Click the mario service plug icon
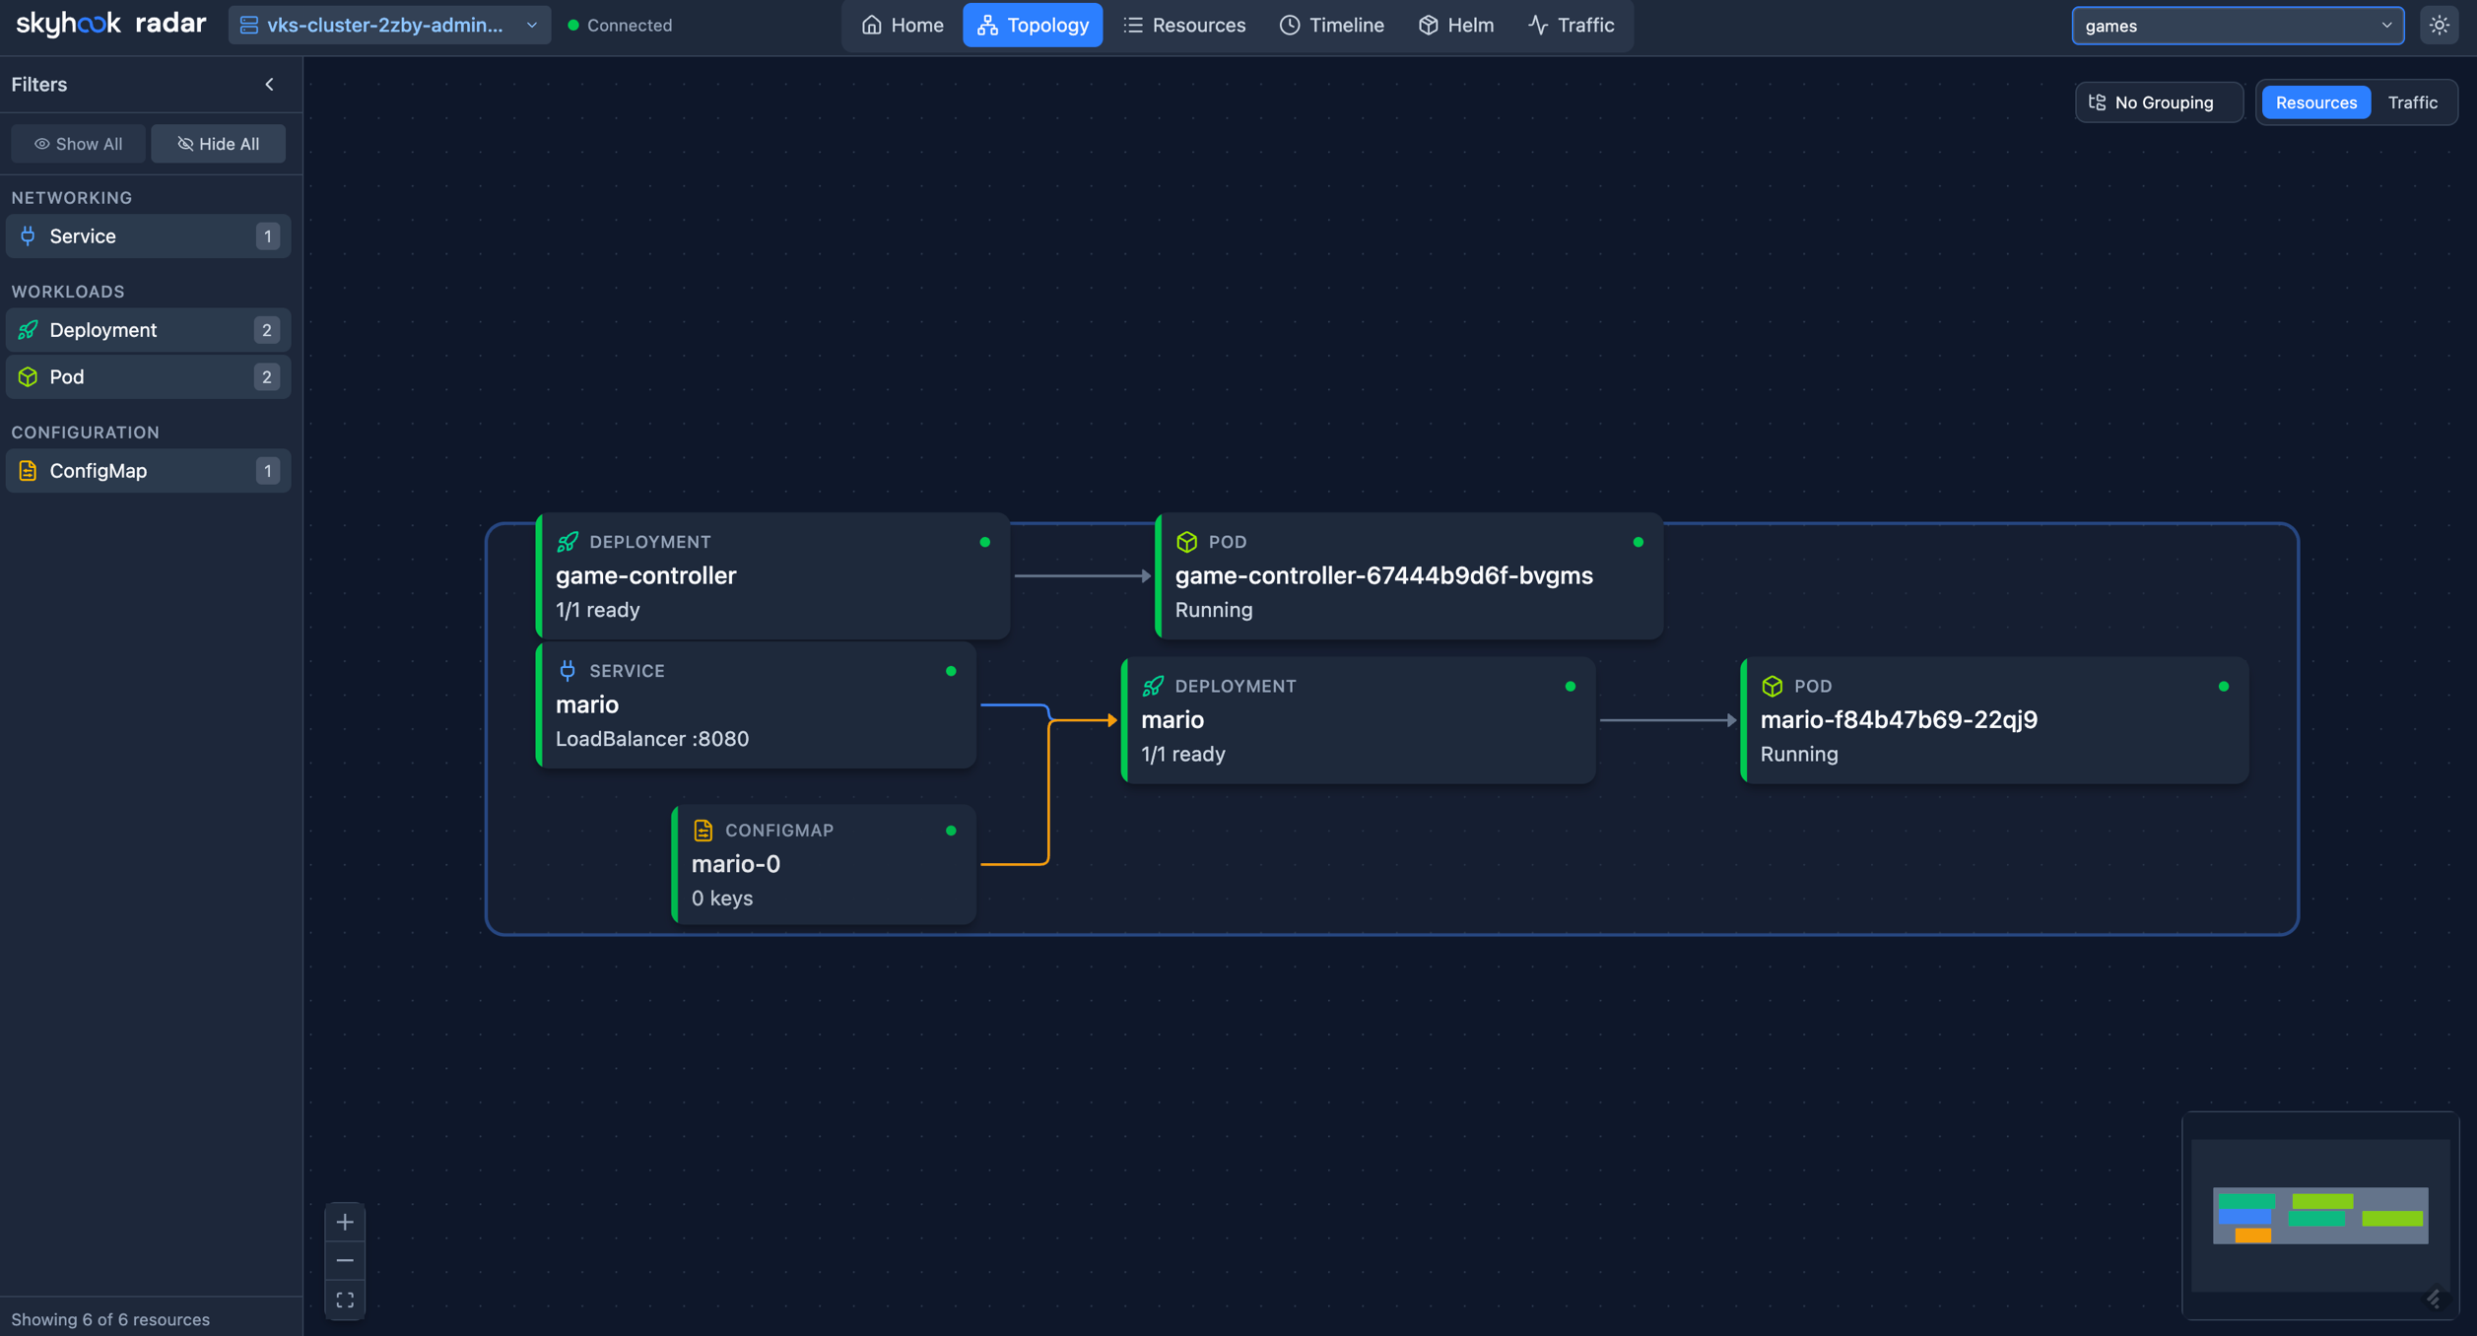Screen dimensions: 2477x1336 pos(568,671)
